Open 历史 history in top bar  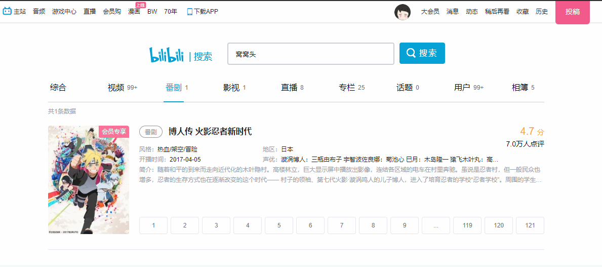tap(542, 12)
